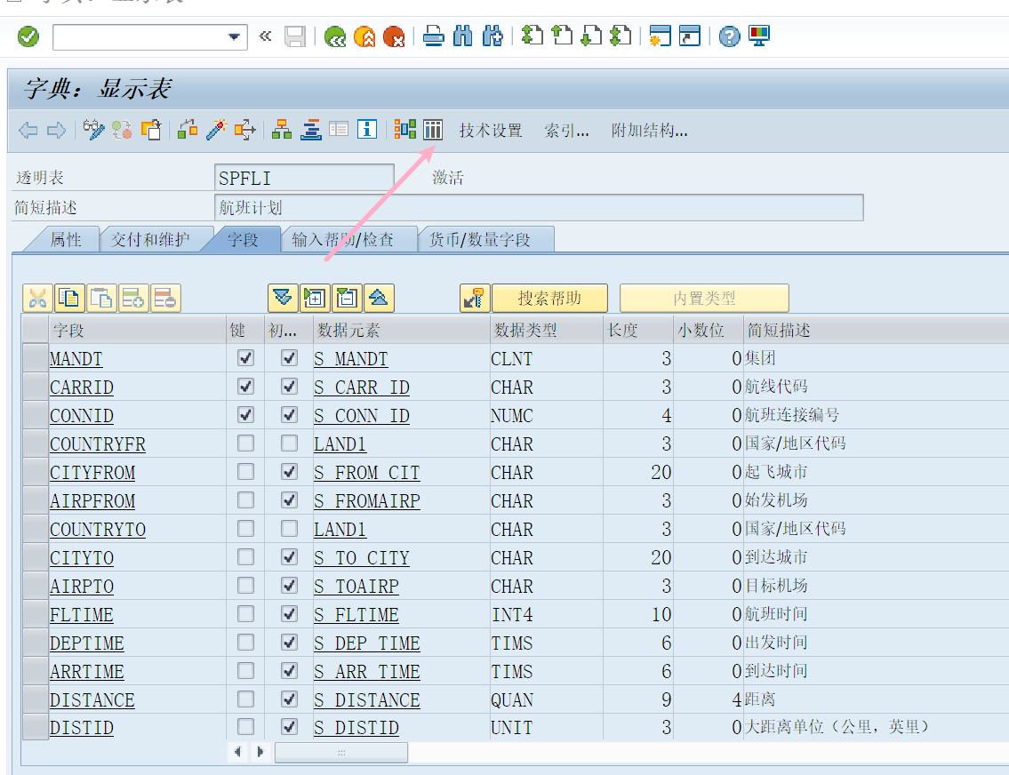Viewport: 1009px width, 775px height.
Task: Enable initial value checkbox for COUNTRYFR
Action: click(289, 443)
